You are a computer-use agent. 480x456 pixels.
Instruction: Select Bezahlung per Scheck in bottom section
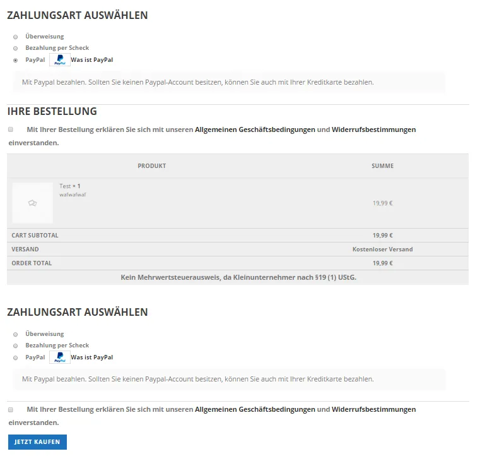click(x=15, y=345)
